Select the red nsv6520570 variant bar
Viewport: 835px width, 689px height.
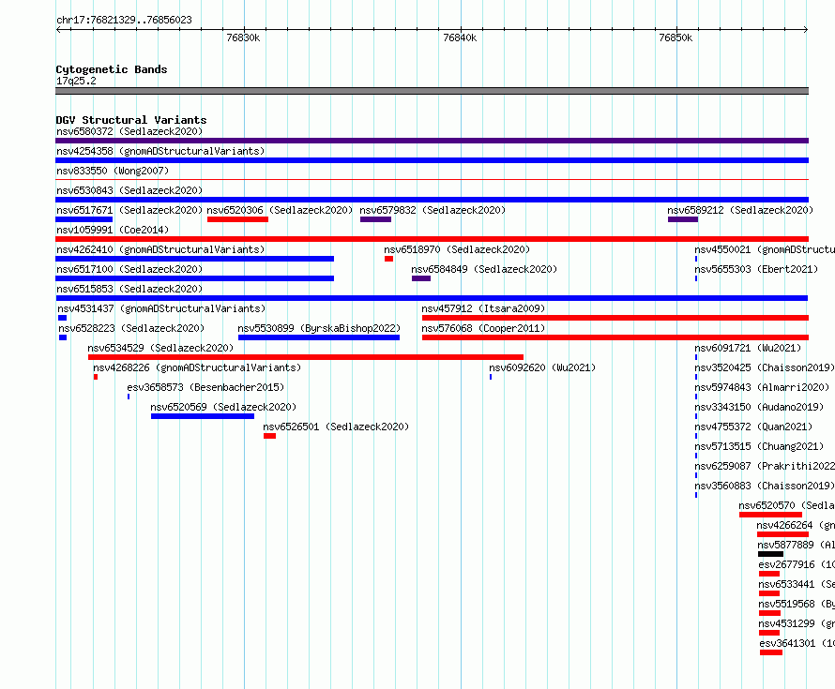pos(770,515)
